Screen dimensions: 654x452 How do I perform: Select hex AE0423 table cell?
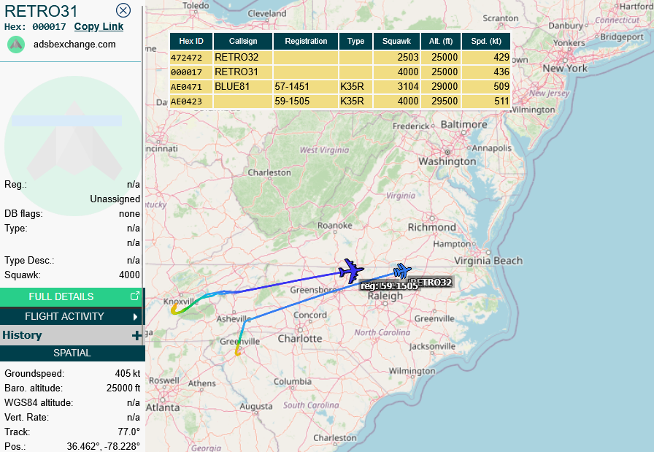(191, 101)
